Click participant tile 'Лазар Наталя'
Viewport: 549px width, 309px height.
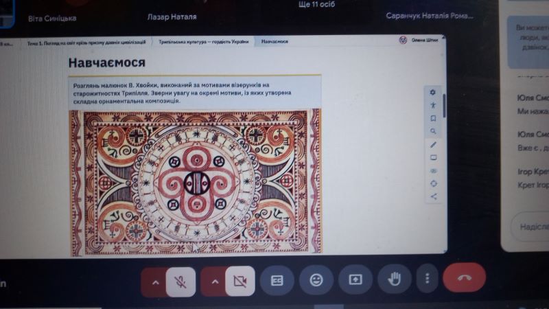point(172,16)
